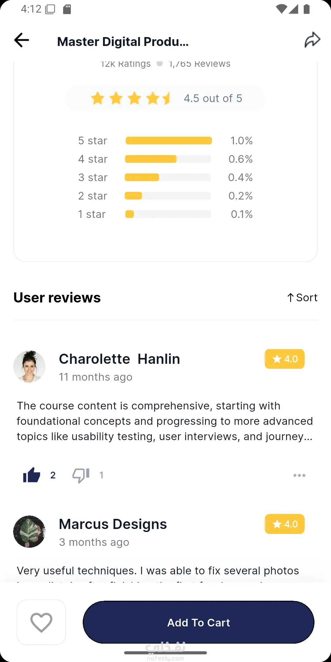Open the Sort reviews options
This screenshot has height=662, width=331.
302,298
